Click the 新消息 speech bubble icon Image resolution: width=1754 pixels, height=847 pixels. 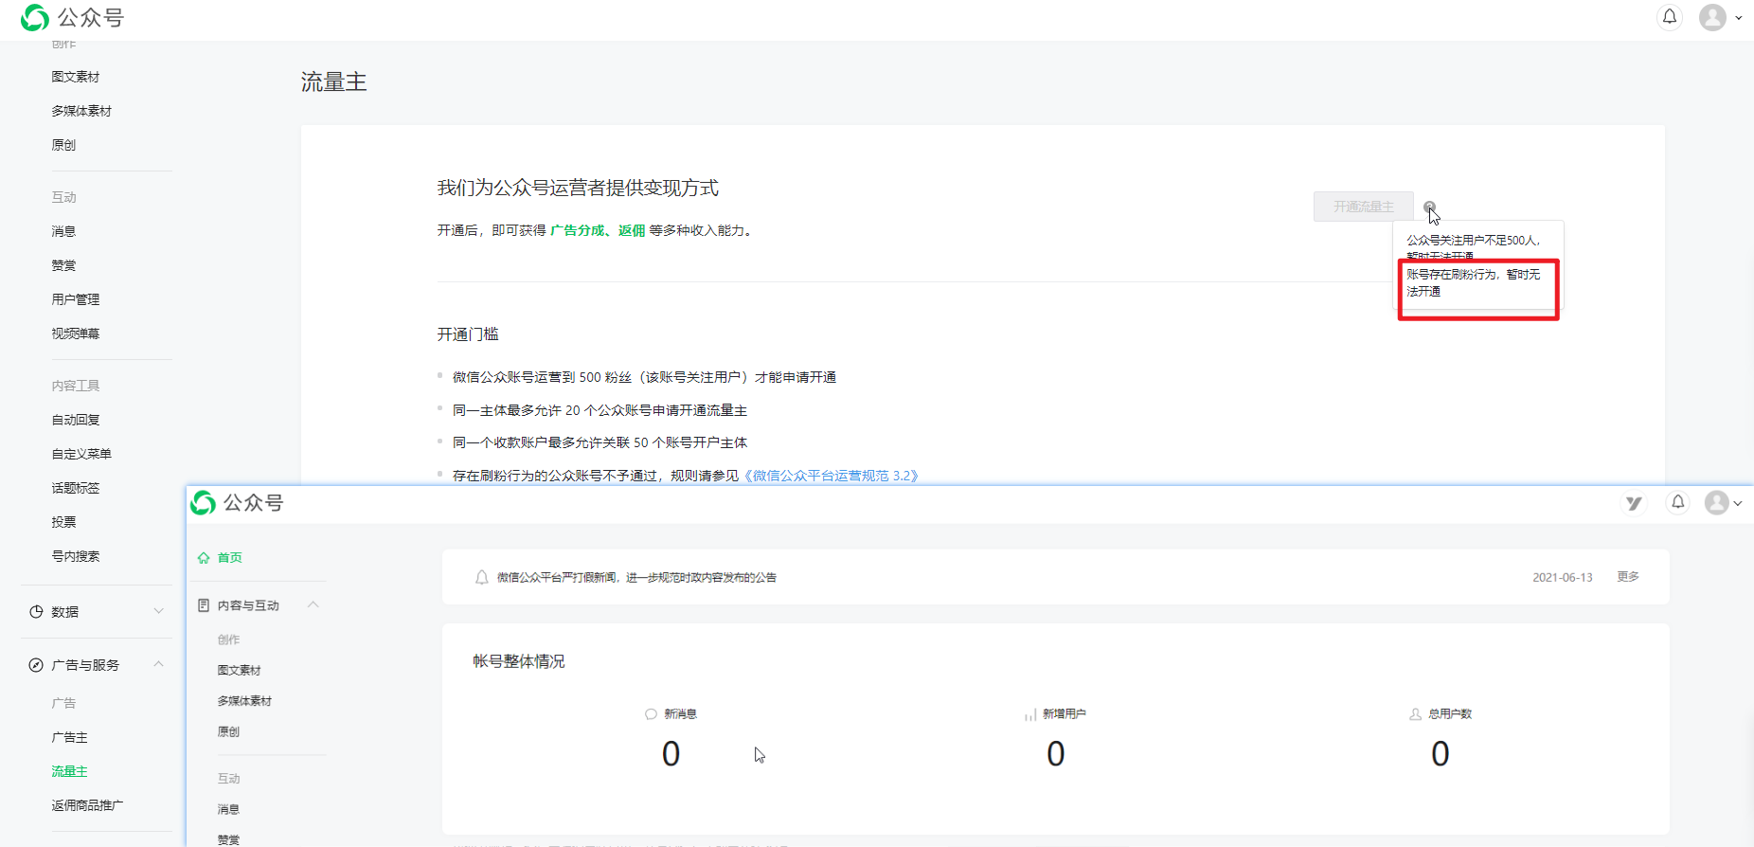point(651,714)
